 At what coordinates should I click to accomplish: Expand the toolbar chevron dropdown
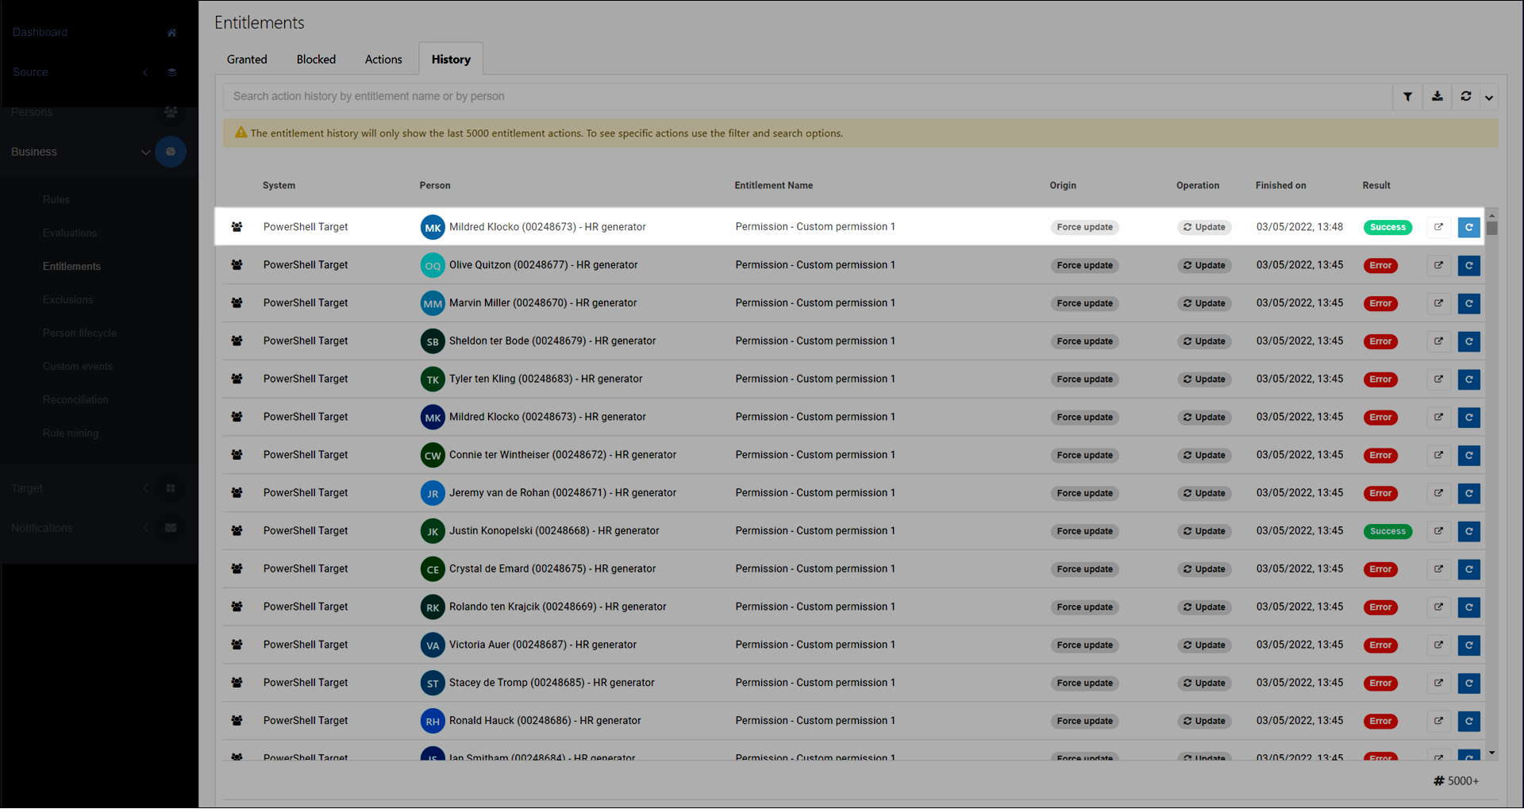pos(1489,98)
